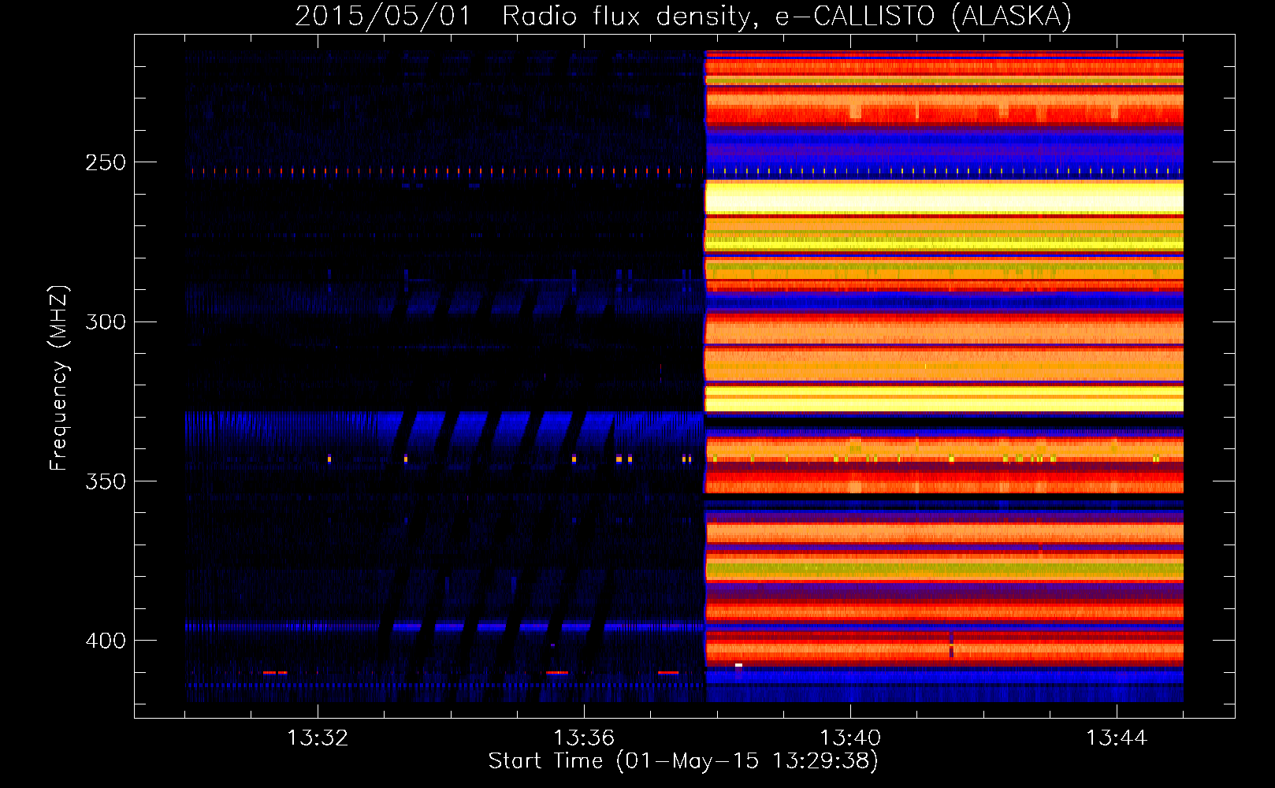This screenshot has width=1275, height=788.
Task: Click the 13:36 time tick label
Action: [x=584, y=738]
